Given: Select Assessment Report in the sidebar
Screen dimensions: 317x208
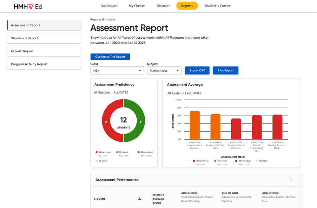Looking at the screenshot, I should point(44,25).
